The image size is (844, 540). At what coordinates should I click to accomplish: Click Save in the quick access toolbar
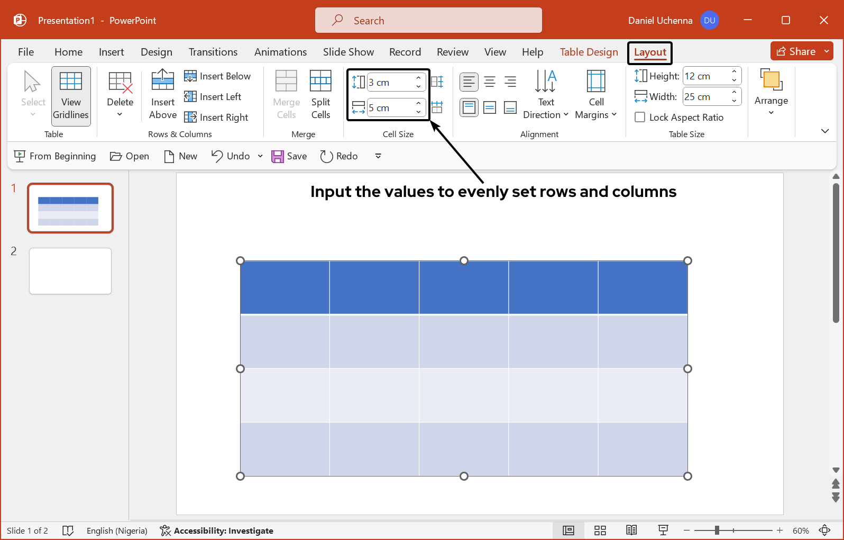pos(289,156)
